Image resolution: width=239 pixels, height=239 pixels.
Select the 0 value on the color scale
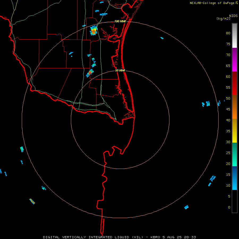tap(229, 207)
